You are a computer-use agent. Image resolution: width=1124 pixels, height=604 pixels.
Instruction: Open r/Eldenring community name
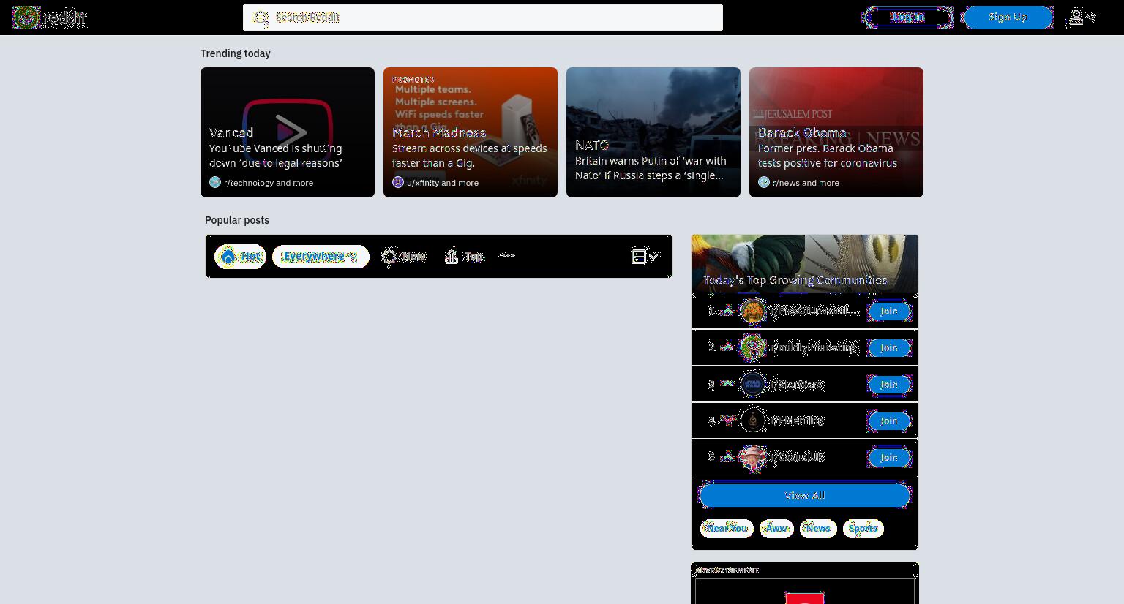click(797, 420)
